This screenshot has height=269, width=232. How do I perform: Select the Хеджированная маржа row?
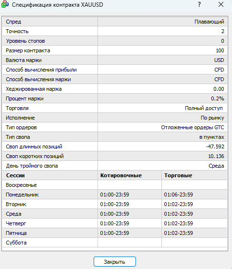tap(115, 89)
